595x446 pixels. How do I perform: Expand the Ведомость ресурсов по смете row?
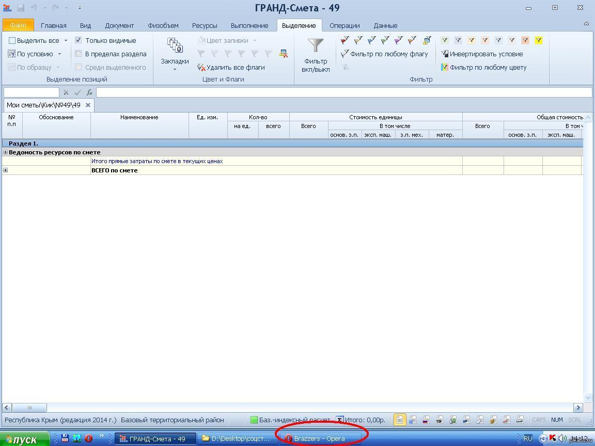(x=6, y=152)
